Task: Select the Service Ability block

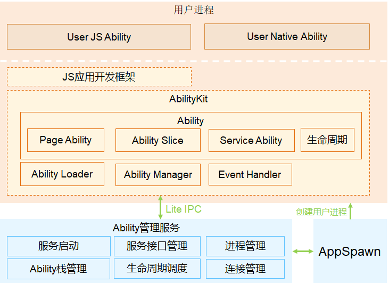Action: (251, 141)
